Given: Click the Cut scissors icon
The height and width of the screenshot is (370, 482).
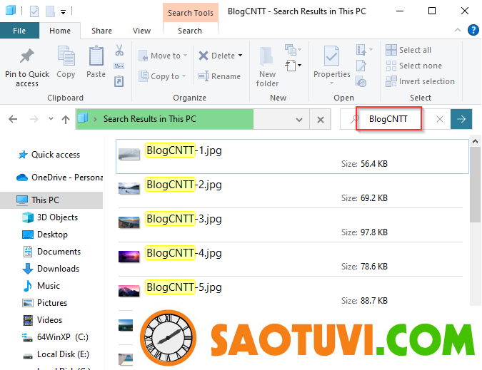Looking at the screenshot, I should [x=119, y=50].
